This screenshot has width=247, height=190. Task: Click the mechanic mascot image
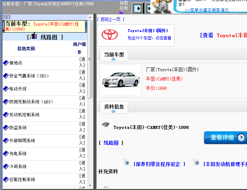click(x=162, y=6)
